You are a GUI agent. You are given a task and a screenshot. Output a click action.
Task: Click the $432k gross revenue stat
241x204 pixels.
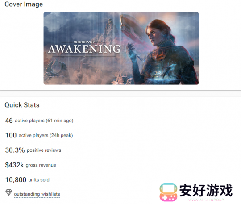point(31,165)
